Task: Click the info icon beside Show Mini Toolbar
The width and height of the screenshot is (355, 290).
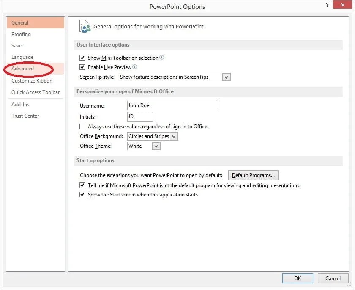Action: [161, 58]
